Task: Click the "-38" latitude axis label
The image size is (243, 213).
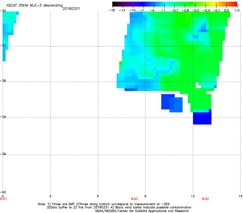Action: [x=3, y=154]
